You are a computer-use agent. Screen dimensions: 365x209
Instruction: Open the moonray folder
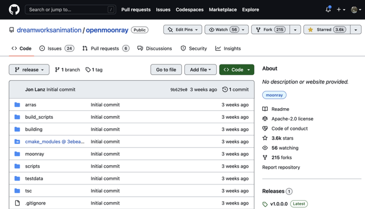34,154
